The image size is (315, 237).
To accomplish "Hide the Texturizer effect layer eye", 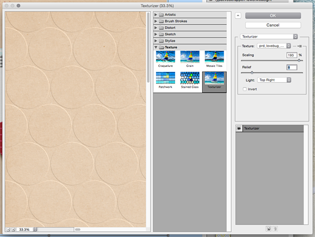I will pyautogui.click(x=239, y=129).
